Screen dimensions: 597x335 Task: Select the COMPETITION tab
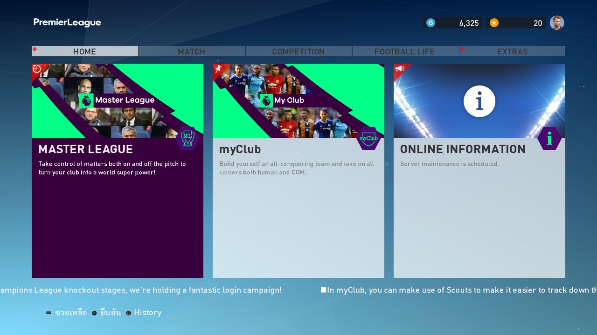(298, 51)
